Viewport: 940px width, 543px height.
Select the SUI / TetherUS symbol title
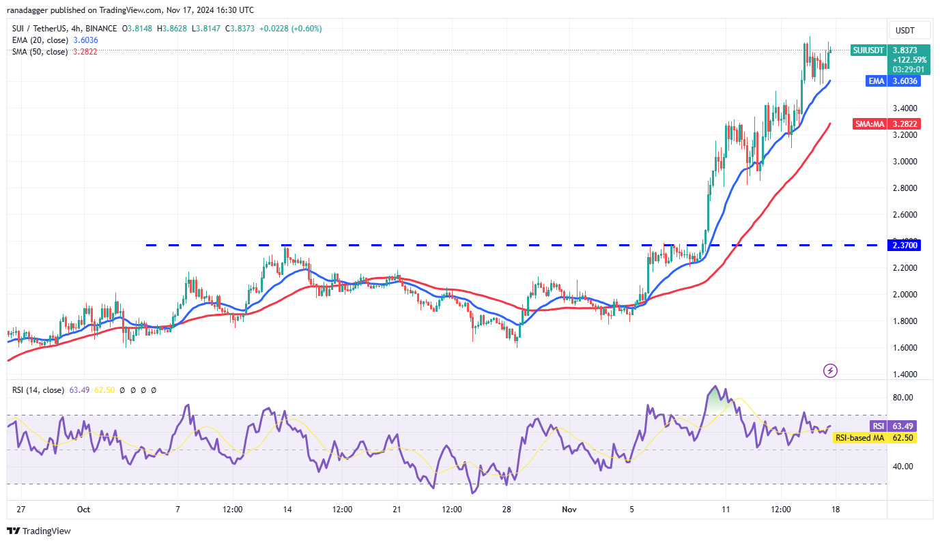(x=66, y=29)
